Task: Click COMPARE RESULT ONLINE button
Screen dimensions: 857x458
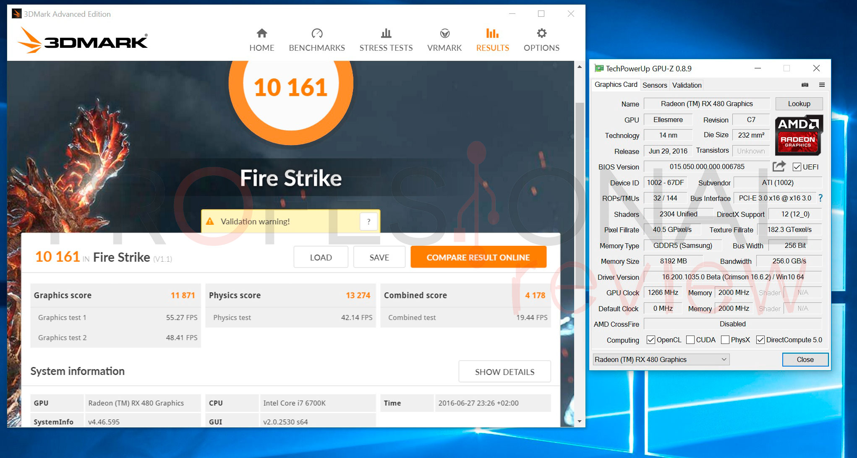Action: 478,257
